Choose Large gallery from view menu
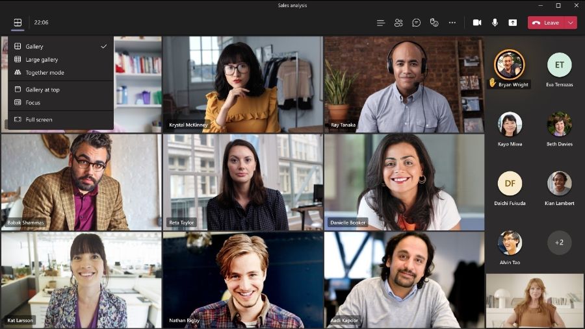The width and height of the screenshot is (585, 329). (60, 60)
